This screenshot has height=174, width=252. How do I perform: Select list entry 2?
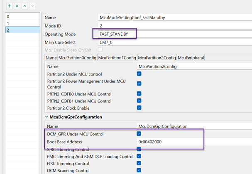point(20,30)
